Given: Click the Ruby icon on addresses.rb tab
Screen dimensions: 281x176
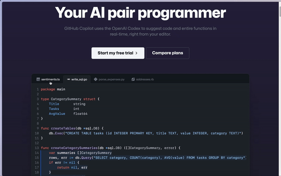Looking at the screenshot, I should click(x=133, y=79).
